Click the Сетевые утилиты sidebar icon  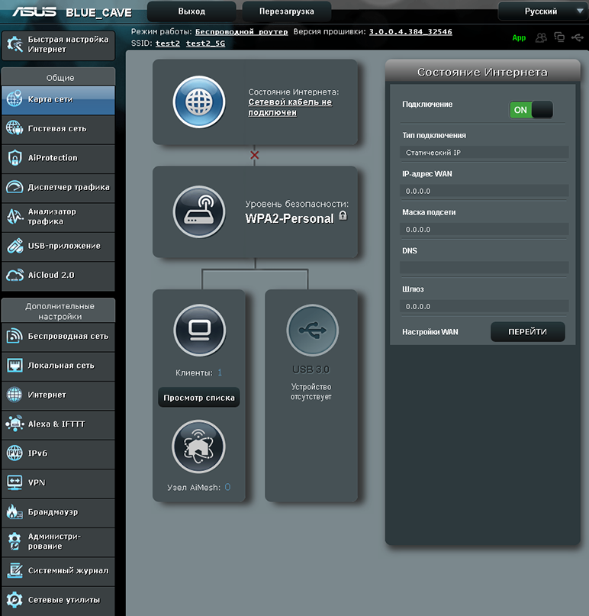pyautogui.click(x=14, y=600)
